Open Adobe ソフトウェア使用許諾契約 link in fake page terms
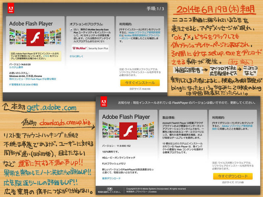 [x=237, y=126]
